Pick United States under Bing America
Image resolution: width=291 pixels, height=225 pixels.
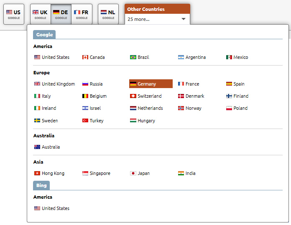pos(55,208)
